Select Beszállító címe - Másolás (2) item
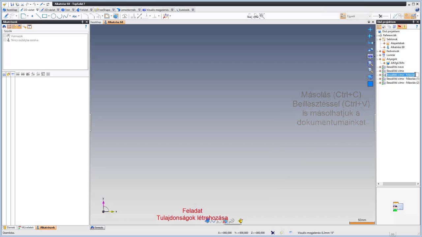422x237 pixels. tap(403, 83)
